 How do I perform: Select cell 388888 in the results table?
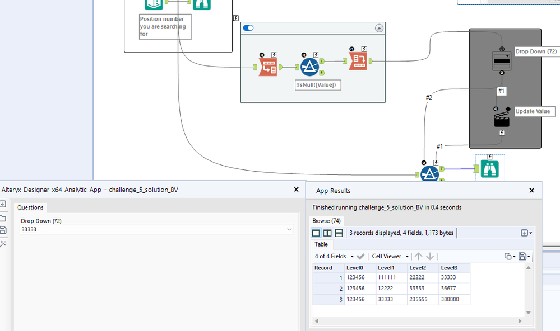[x=454, y=300]
